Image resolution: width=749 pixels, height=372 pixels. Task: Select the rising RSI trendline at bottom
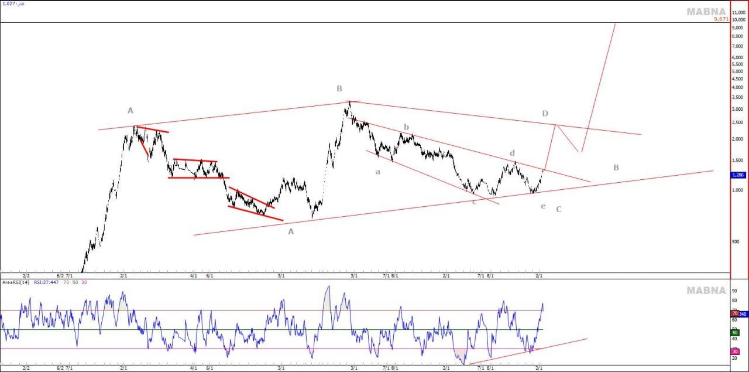pos(527,350)
